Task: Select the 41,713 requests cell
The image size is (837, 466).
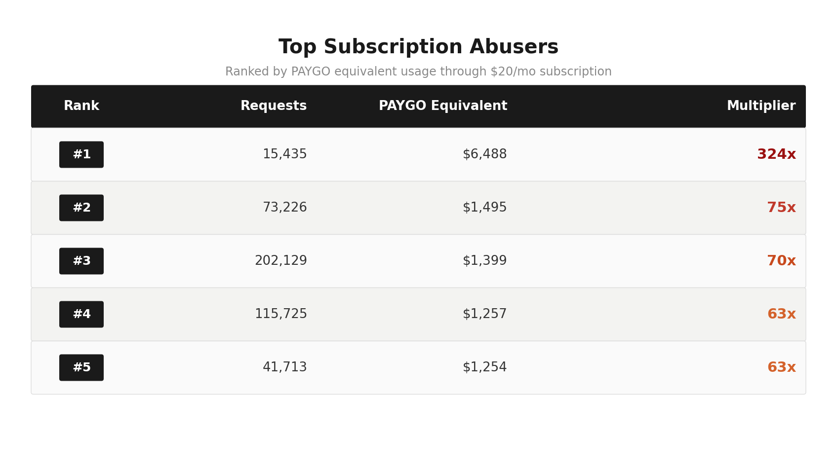Action: point(284,367)
